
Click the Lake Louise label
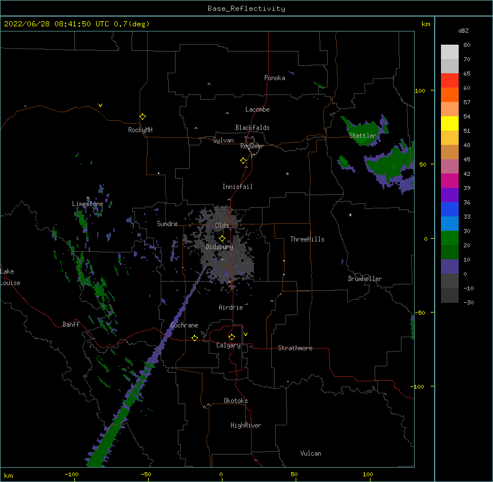(10, 277)
